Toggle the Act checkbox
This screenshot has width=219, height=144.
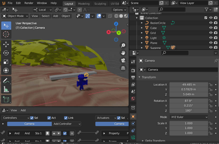[x=49, y=118]
